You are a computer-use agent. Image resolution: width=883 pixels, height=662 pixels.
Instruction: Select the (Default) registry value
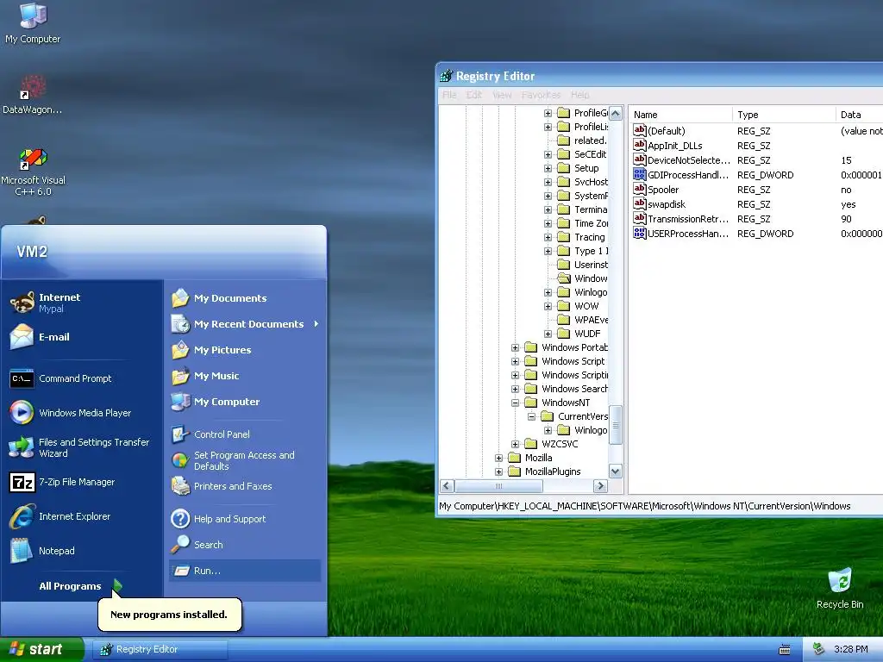[x=666, y=131]
